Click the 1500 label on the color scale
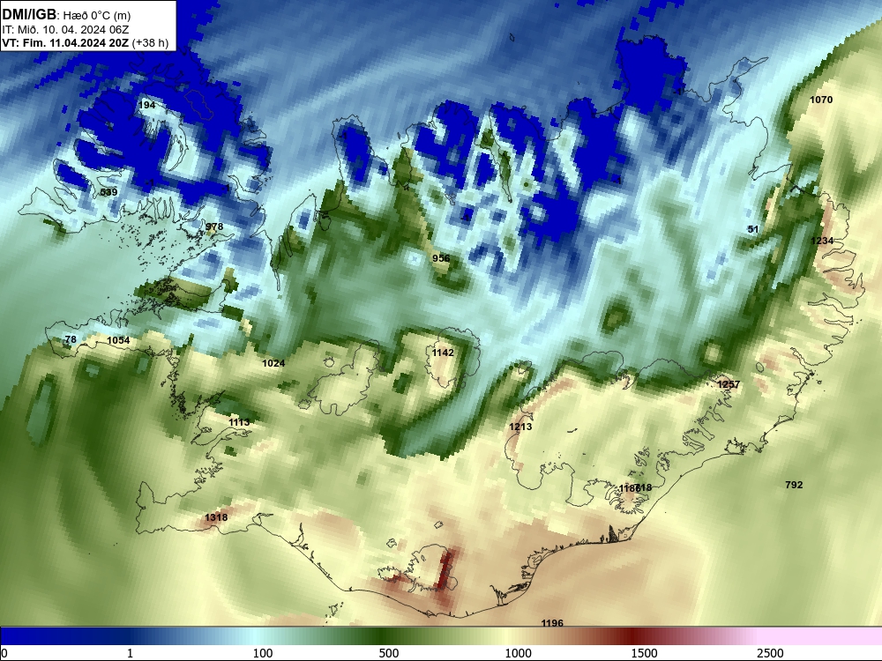The image size is (882, 661). point(644,653)
